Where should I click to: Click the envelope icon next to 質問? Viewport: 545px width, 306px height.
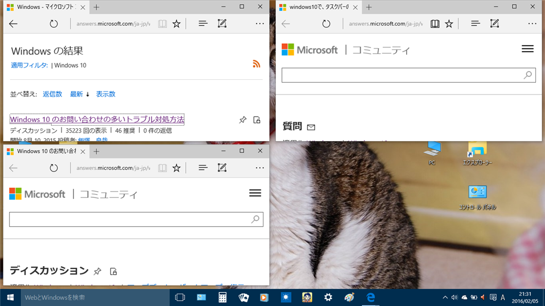pos(311,127)
